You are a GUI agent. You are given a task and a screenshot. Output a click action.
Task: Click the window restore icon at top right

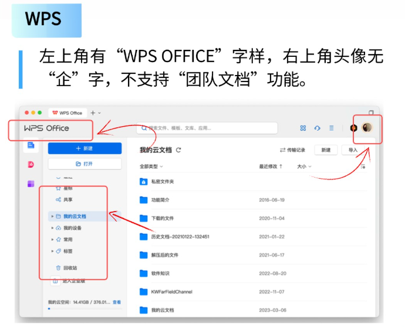coord(371,113)
